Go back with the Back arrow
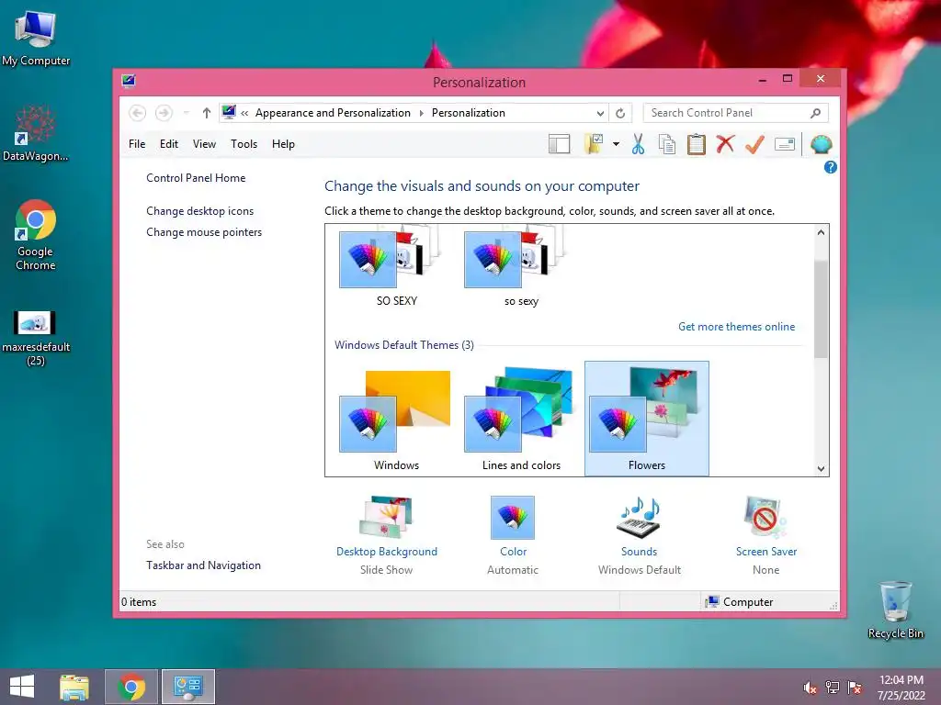This screenshot has height=705, width=941. tap(138, 113)
